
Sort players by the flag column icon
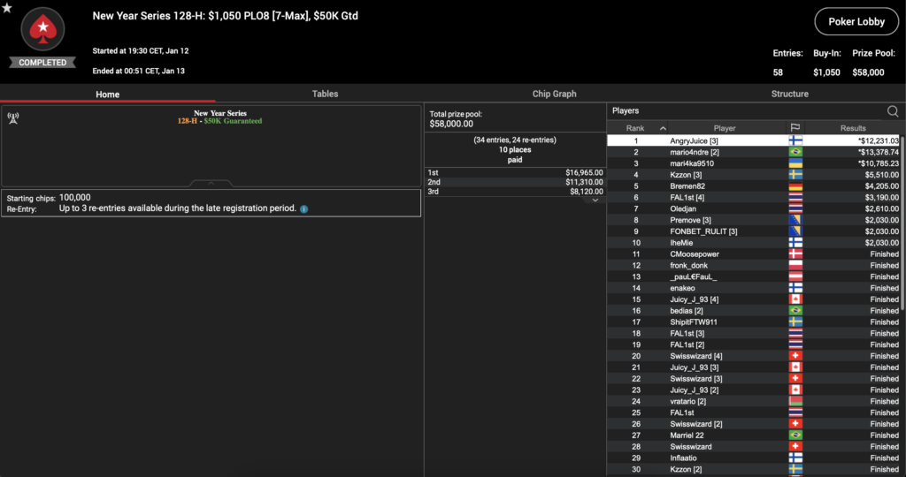795,129
